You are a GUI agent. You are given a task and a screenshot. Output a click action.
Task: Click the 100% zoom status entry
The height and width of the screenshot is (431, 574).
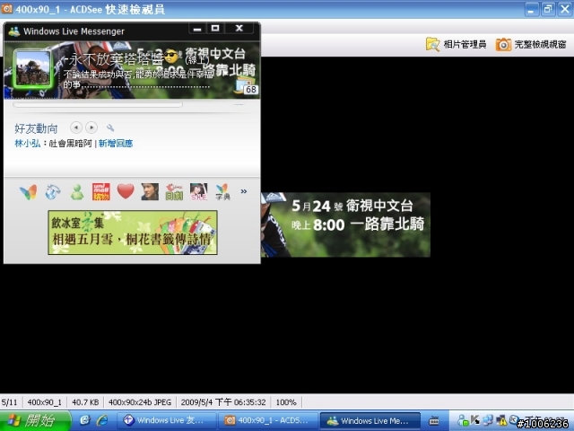286,402
